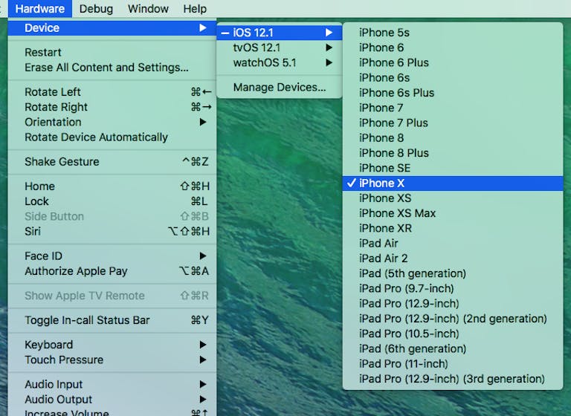Expand the Touch Pressure submenu

[112, 360]
